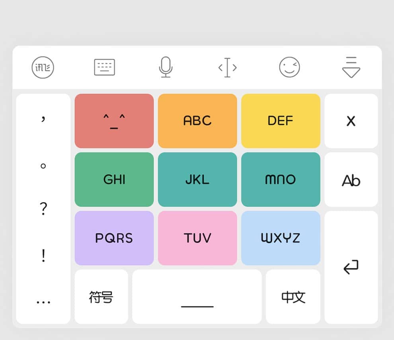Viewport: 394px width, 340px height.
Task: Collapse keyboard with the down-arrow icon
Action: point(351,67)
